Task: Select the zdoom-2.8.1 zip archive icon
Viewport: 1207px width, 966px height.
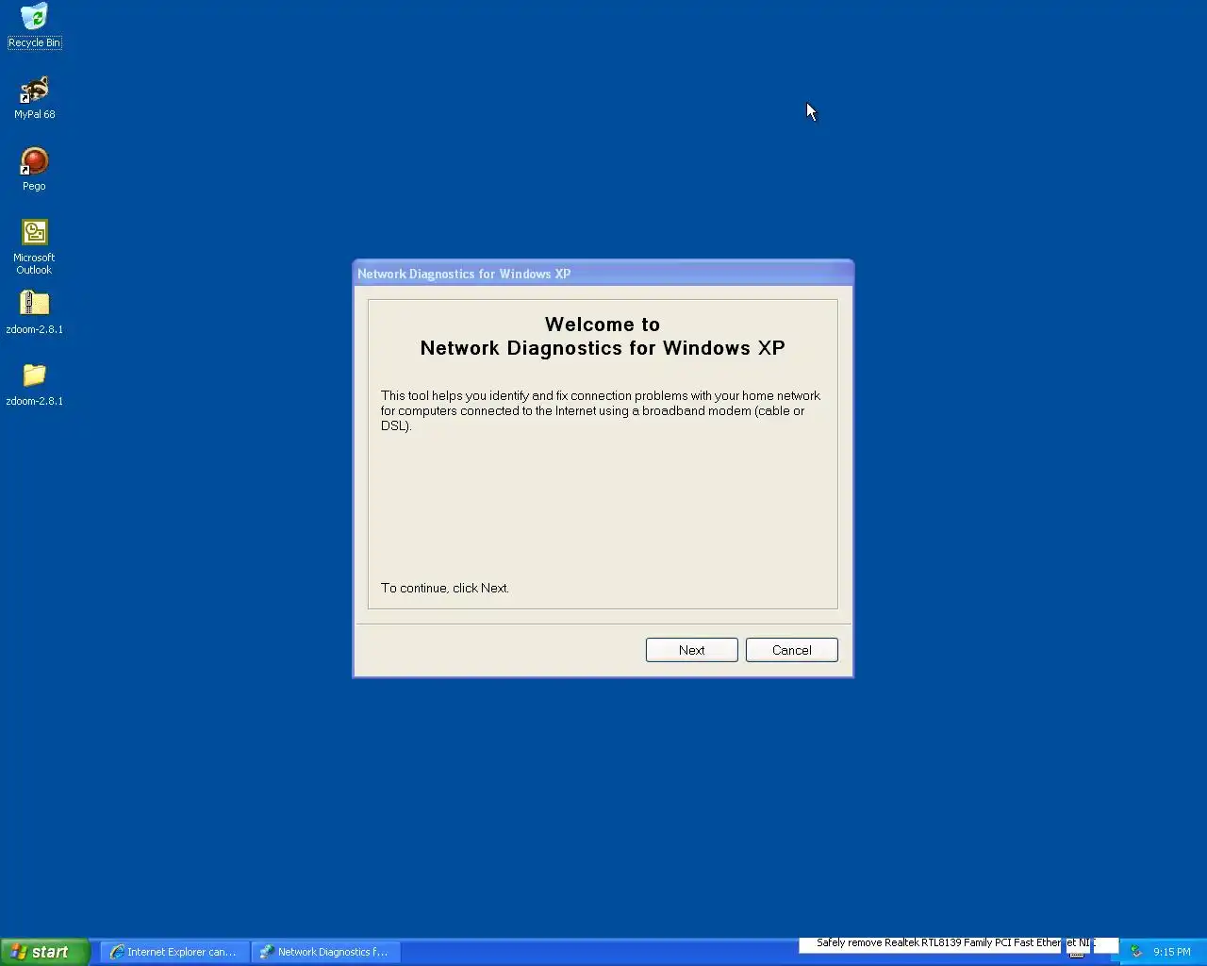Action: (x=34, y=313)
